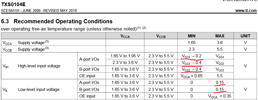The image size is (258, 100).
Task: Click the 1.65 V to 1.95 V cell
Action: click(x=125, y=56)
